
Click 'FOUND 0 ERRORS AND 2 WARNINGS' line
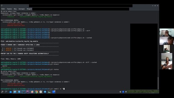(x=20, y=45)
